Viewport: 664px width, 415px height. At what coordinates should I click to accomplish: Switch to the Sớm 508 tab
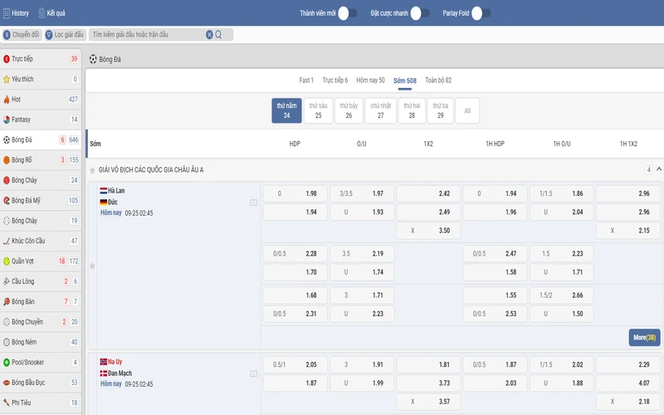pyautogui.click(x=405, y=81)
